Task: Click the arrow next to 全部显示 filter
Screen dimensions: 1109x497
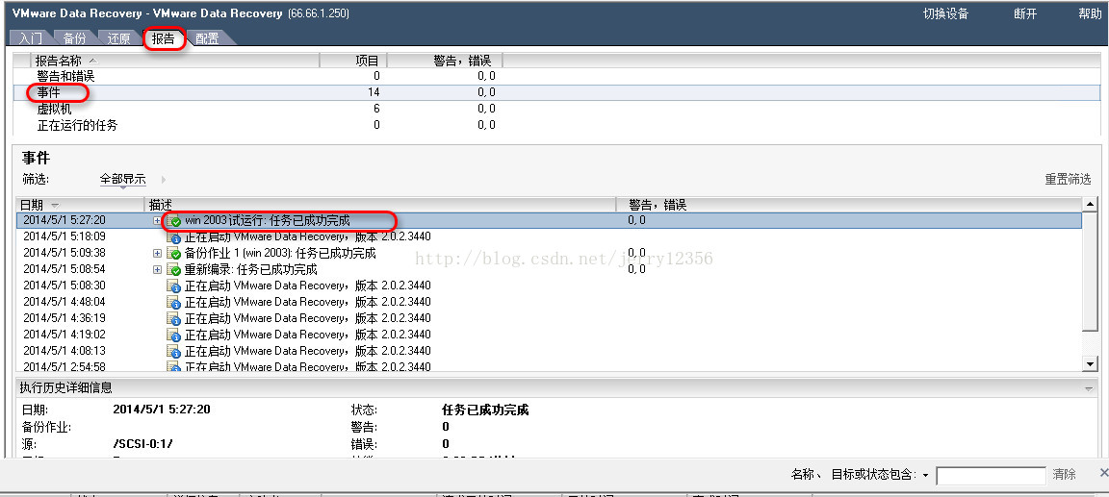Action: [x=164, y=180]
